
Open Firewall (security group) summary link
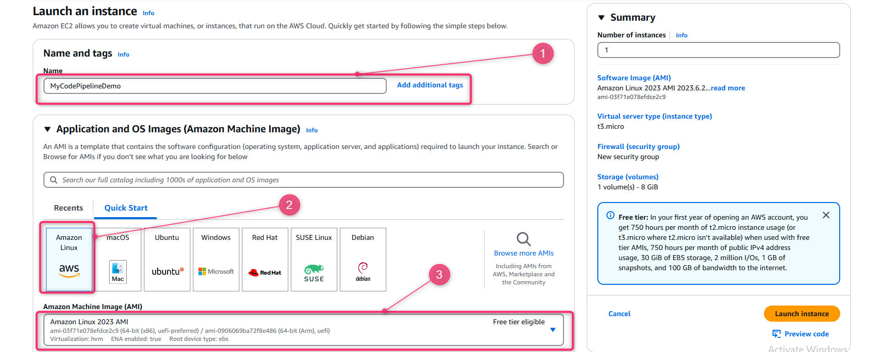coord(638,146)
